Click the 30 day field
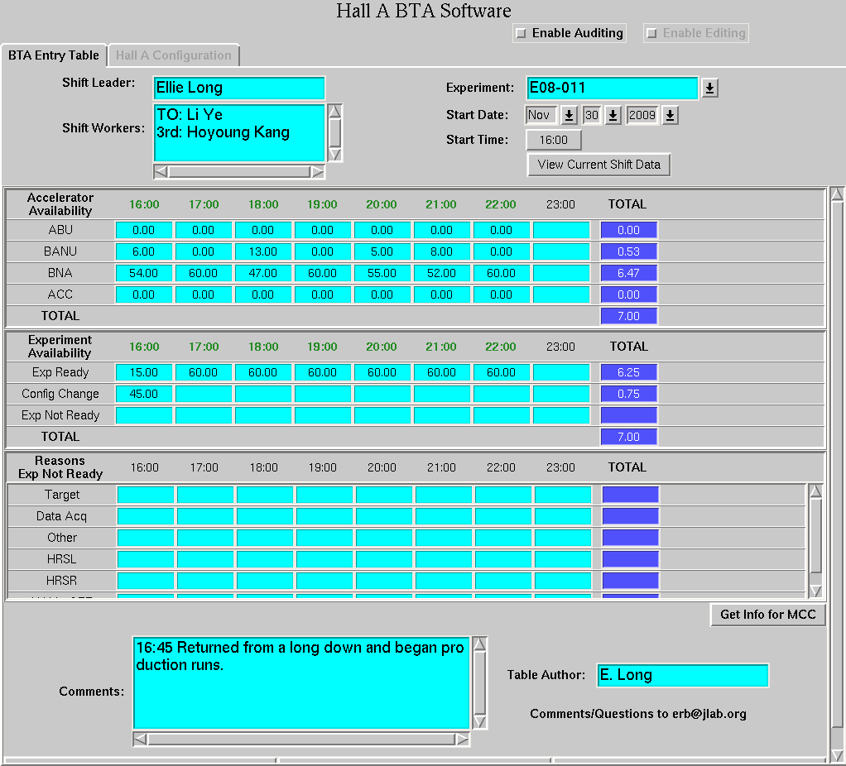The image size is (846, 766). pyautogui.click(x=592, y=115)
